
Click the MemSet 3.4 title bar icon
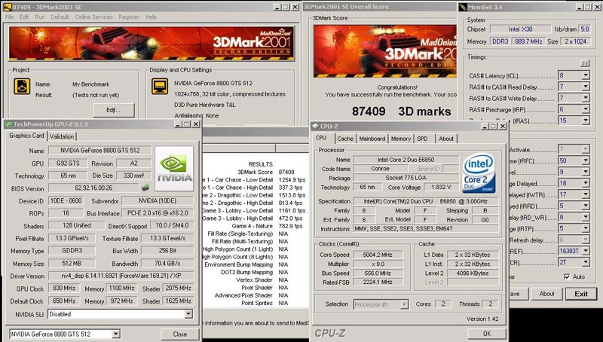[463, 7]
